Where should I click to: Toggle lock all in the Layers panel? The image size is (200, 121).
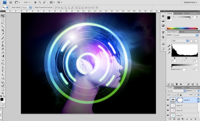click(x=181, y=95)
